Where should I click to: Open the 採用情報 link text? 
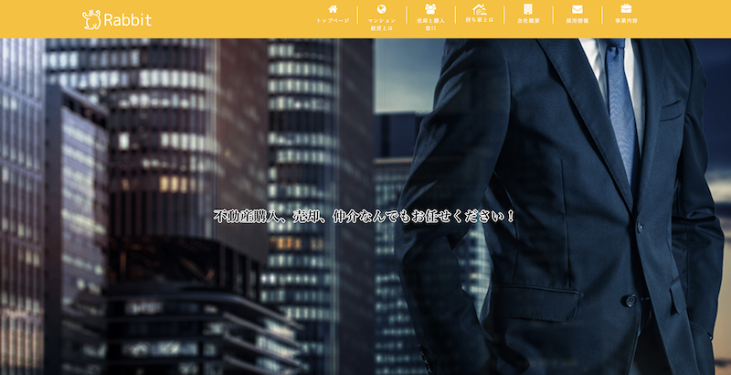(577, 20)
